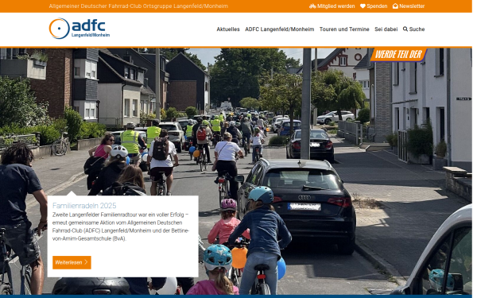Open the Sei dabei menu
The height and width of the screenshot is (298, 477).
[386, 29]
